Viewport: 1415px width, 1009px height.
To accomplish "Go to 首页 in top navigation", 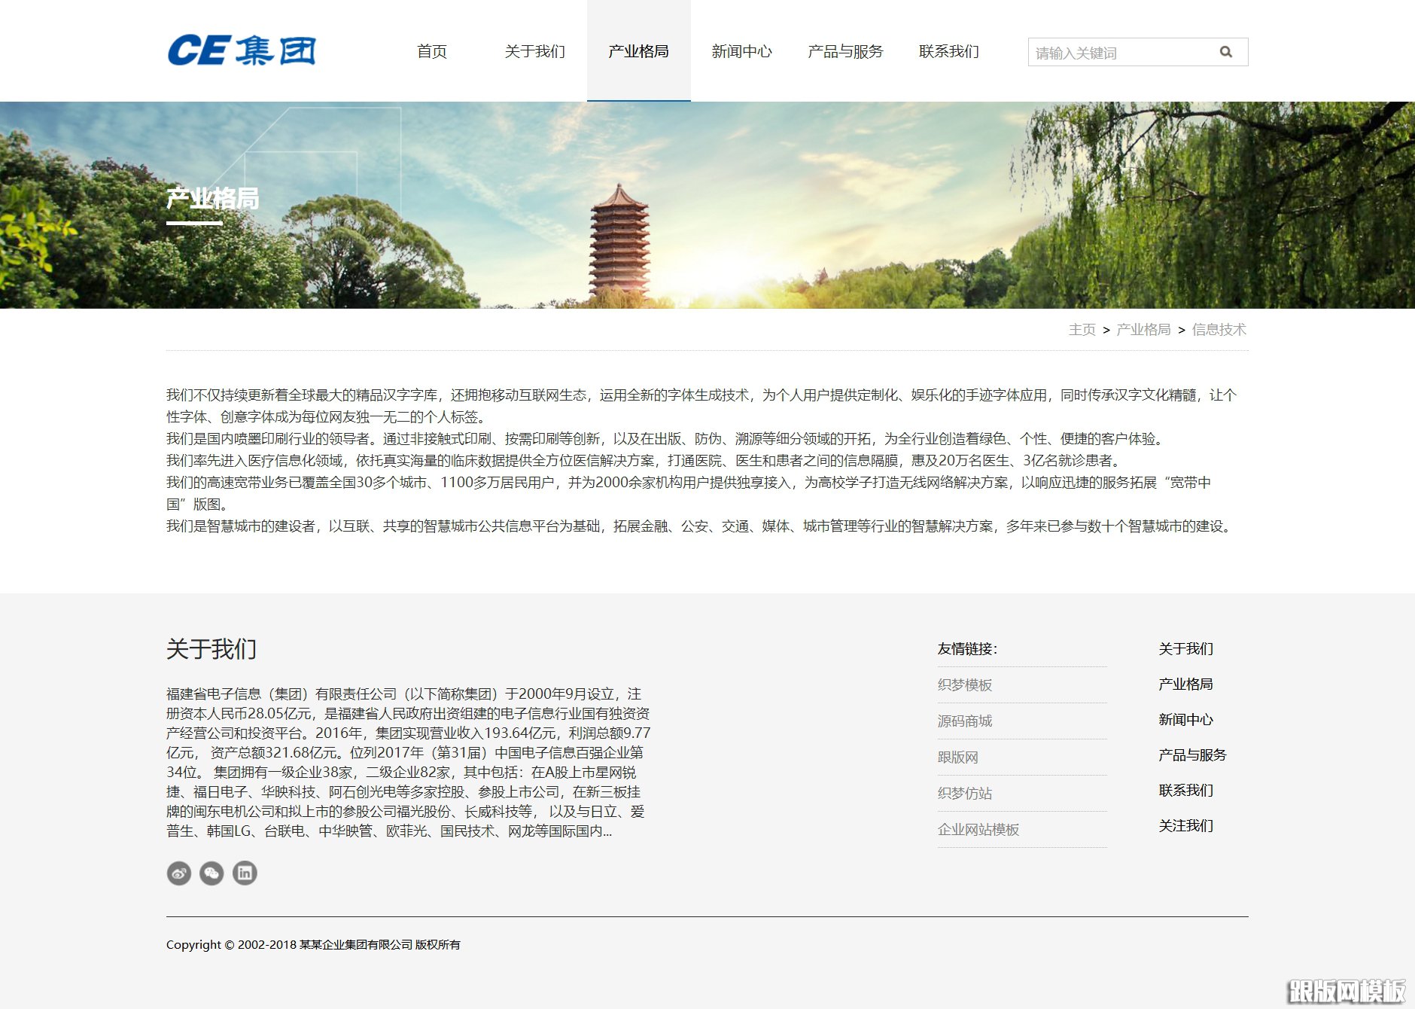I will pos(432,51).
